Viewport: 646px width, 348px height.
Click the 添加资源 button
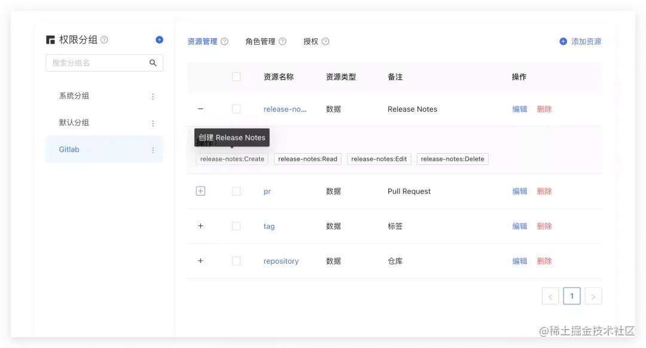[x=580, y=42]
